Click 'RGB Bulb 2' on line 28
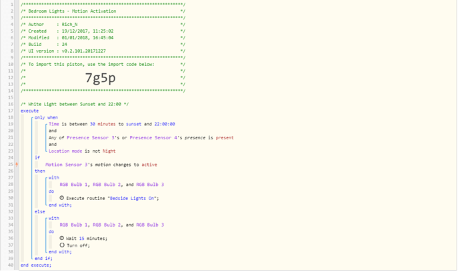This screenshot has width=460, height=274. [x=107, y=185]
